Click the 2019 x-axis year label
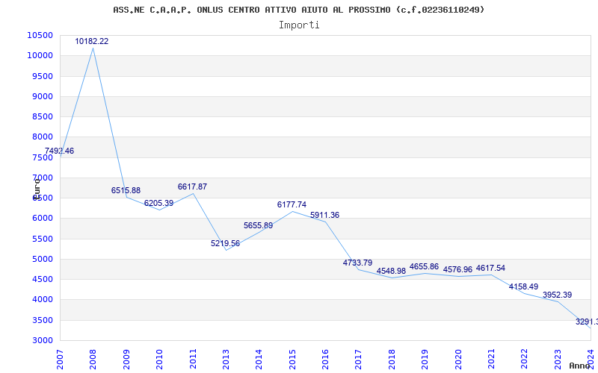This screenshot has width=598, height=373. pyautogui.click(x=425, y=359)
